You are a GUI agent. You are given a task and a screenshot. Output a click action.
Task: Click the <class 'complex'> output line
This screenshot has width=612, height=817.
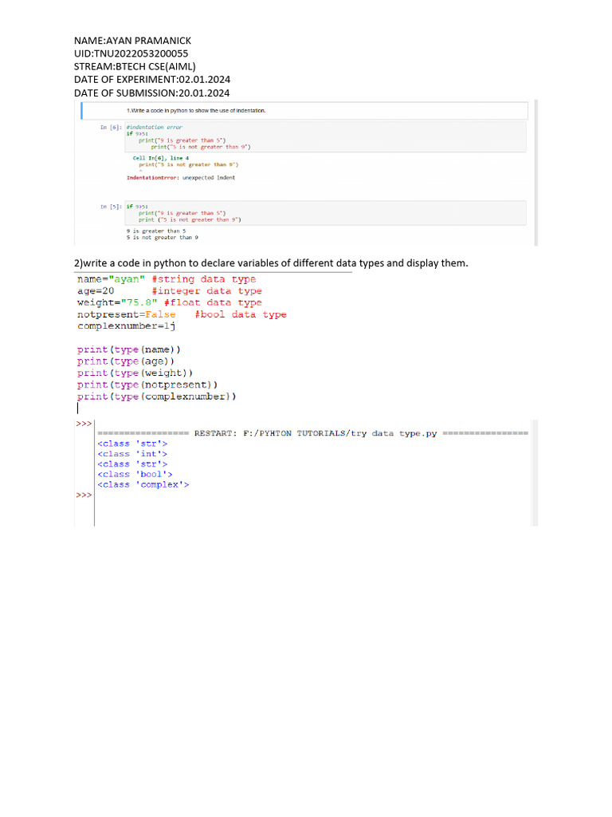pyautogui.click(x=143, y=484)
